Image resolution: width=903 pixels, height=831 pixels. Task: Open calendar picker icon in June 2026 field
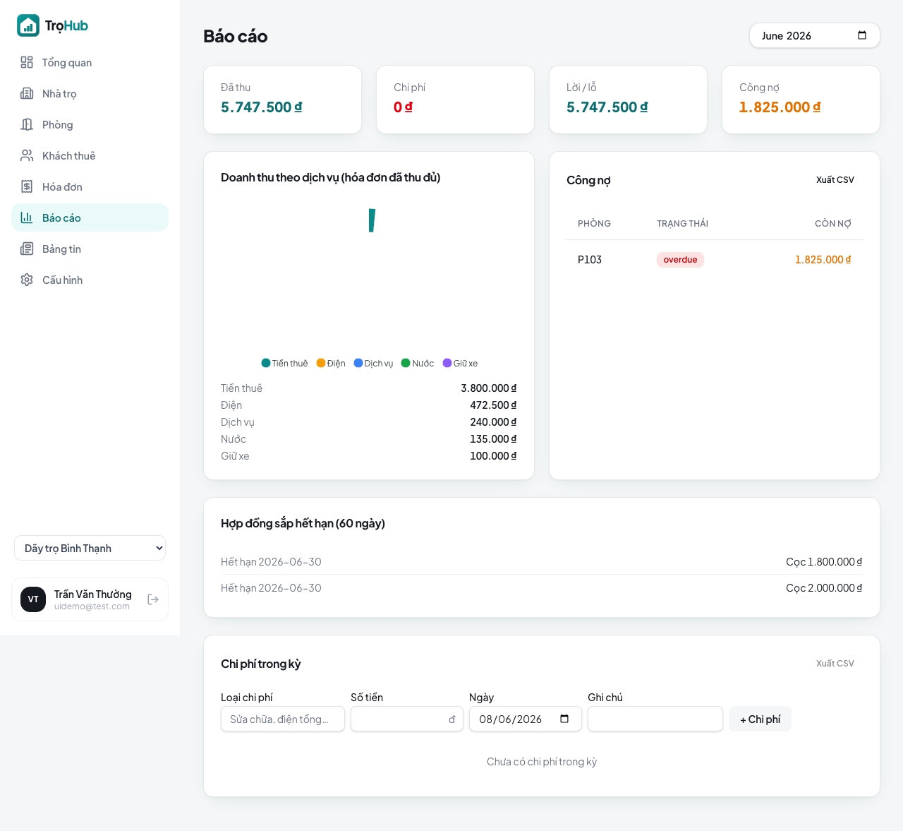pos(862,35)
